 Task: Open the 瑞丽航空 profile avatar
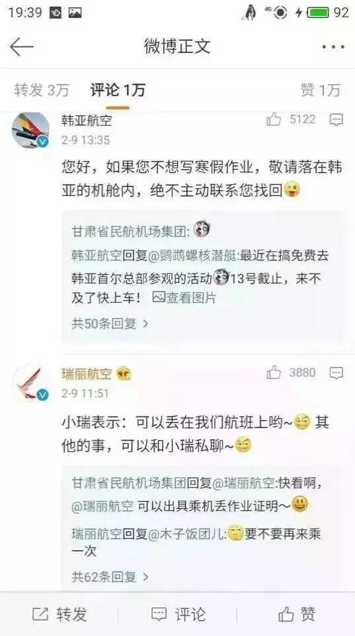point(30,384)
